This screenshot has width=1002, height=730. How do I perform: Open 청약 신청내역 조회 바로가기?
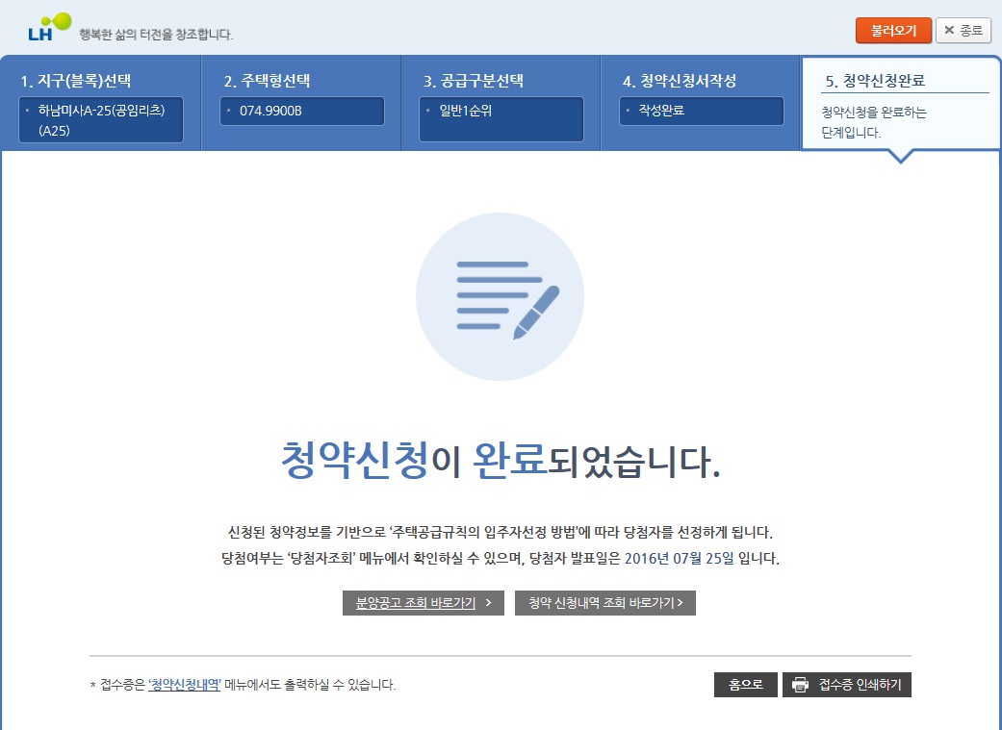604,603
